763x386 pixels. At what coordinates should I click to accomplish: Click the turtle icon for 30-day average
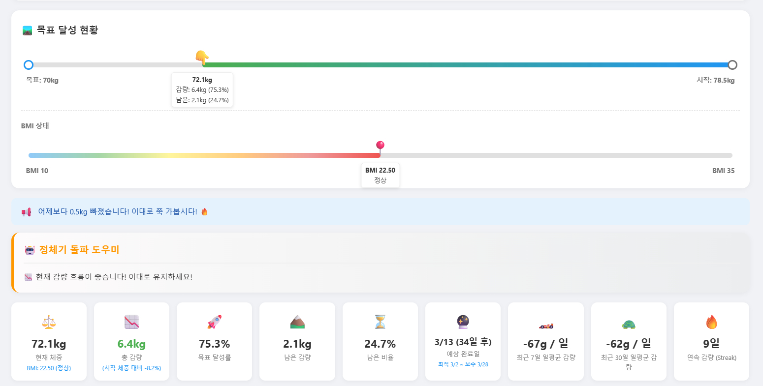[629, 325]
